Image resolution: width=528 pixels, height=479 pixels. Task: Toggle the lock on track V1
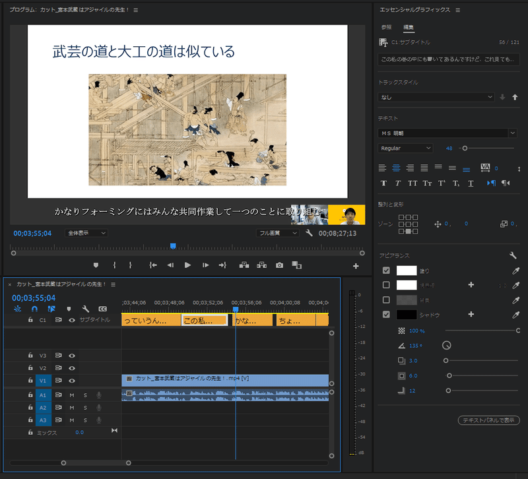30,380
